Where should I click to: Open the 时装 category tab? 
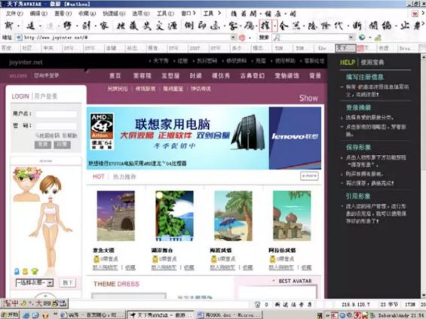195,76
